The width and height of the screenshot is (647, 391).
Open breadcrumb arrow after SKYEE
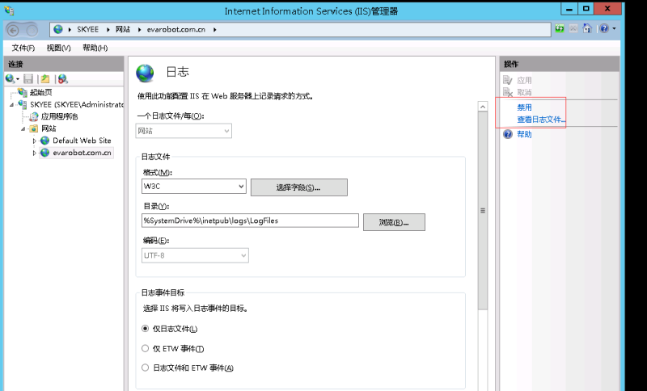(x=108, y=30)
